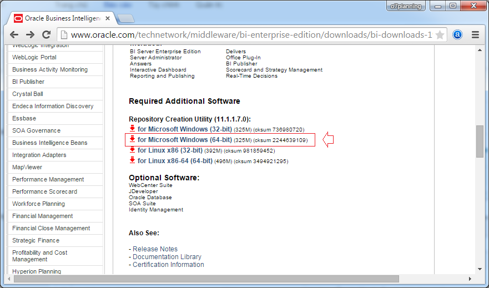Click the vertical scrollbar thumb
The image size is (489, 288).
(480, 142)
